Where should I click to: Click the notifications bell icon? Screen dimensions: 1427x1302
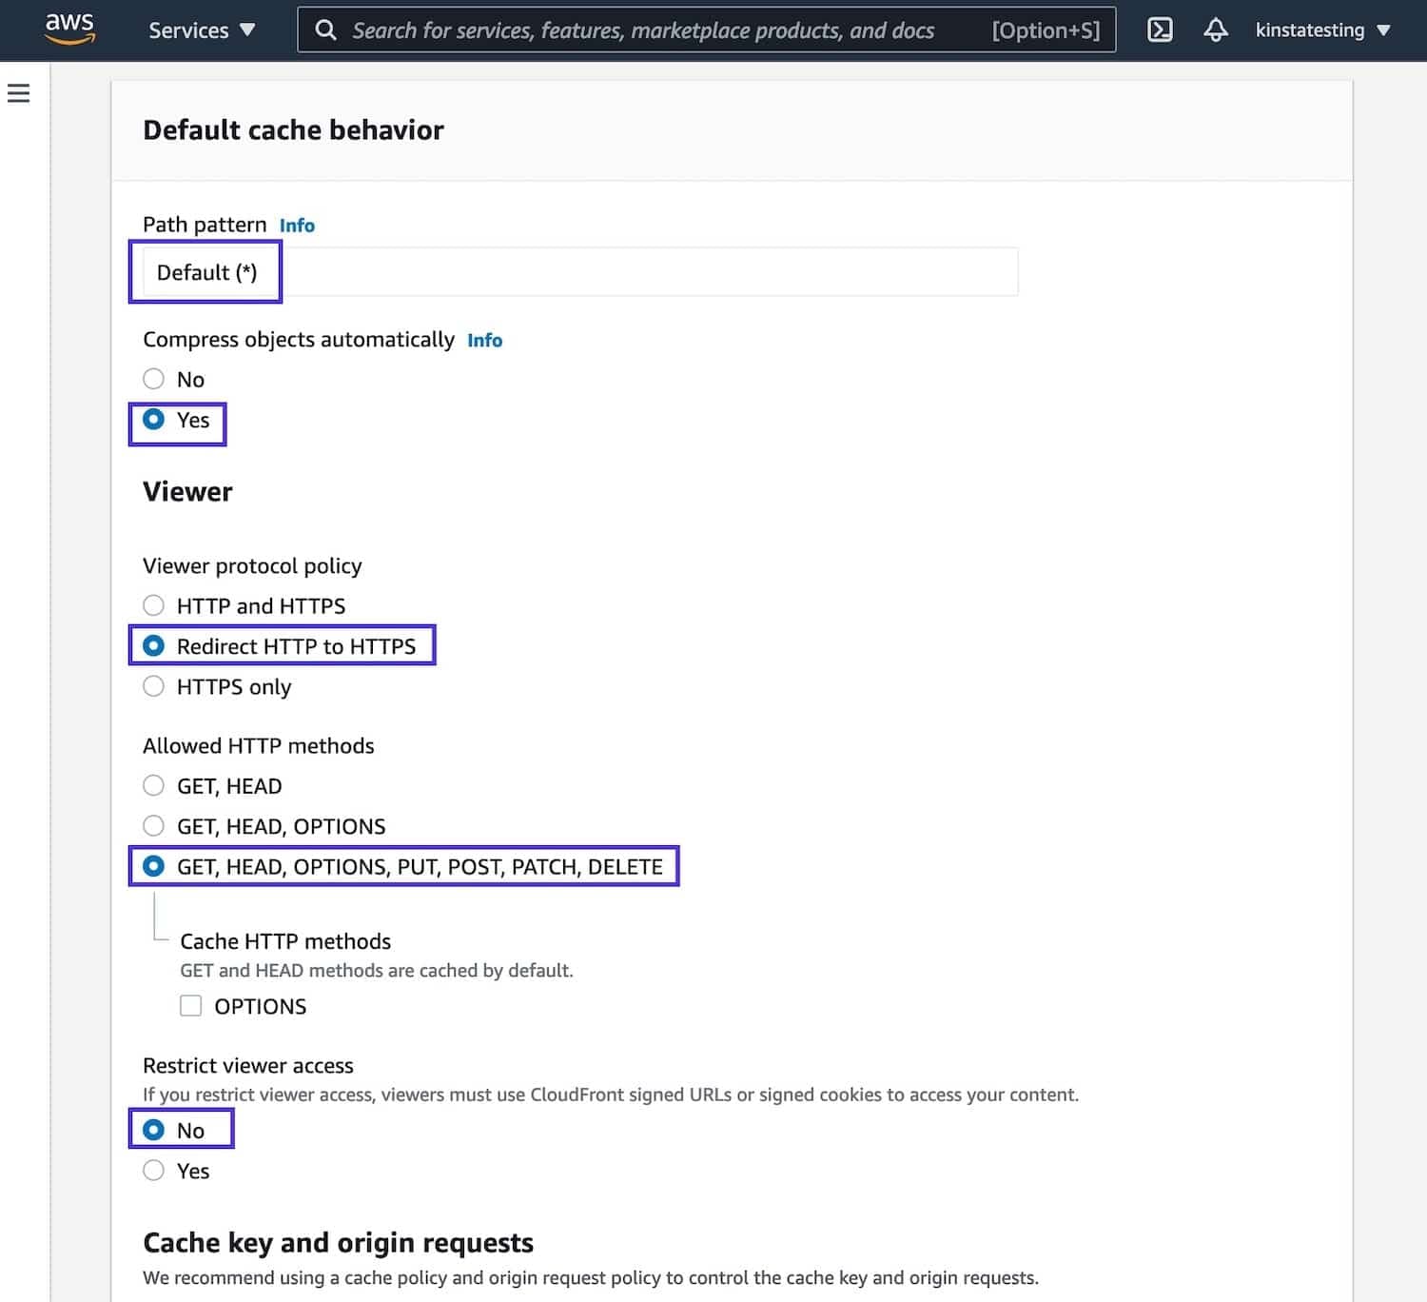click(x=1215, y=30)
